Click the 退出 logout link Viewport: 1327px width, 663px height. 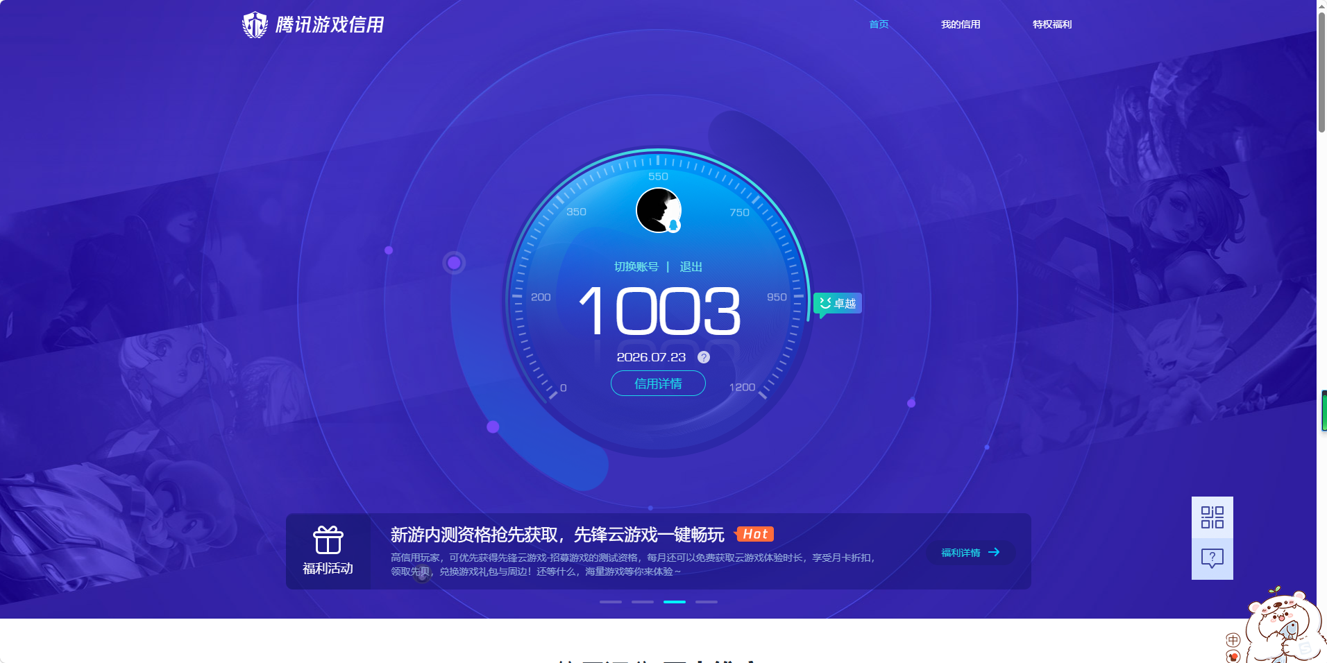(691, 267)
